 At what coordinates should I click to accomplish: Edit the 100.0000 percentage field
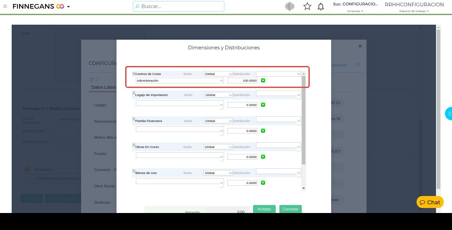pyautogui.click(x=242, y=81)
